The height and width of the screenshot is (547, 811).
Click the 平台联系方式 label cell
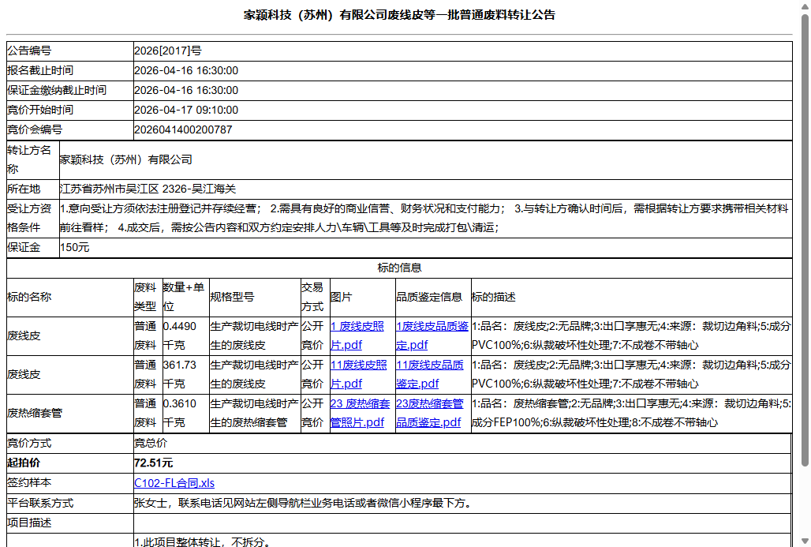tap(70, 503)
